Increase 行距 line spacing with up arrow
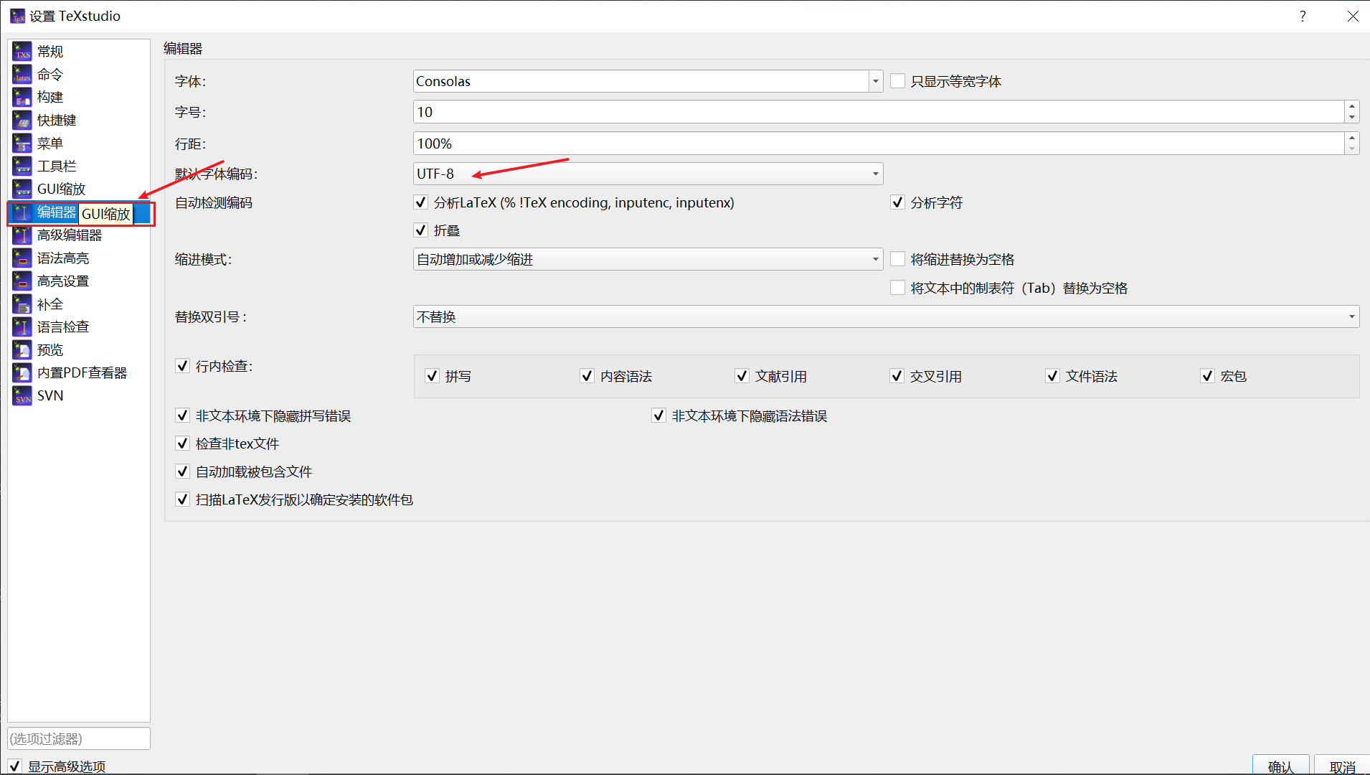The width and height of the screenshot is (1370, 775). (x=1352, y=138)
